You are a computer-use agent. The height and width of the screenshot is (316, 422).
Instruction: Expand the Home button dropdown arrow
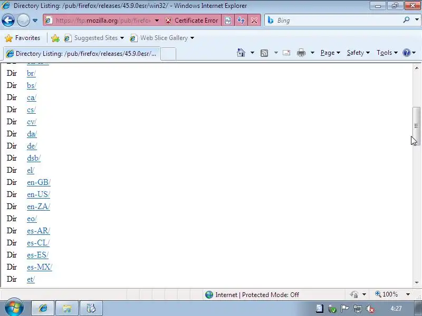(252, 53)
